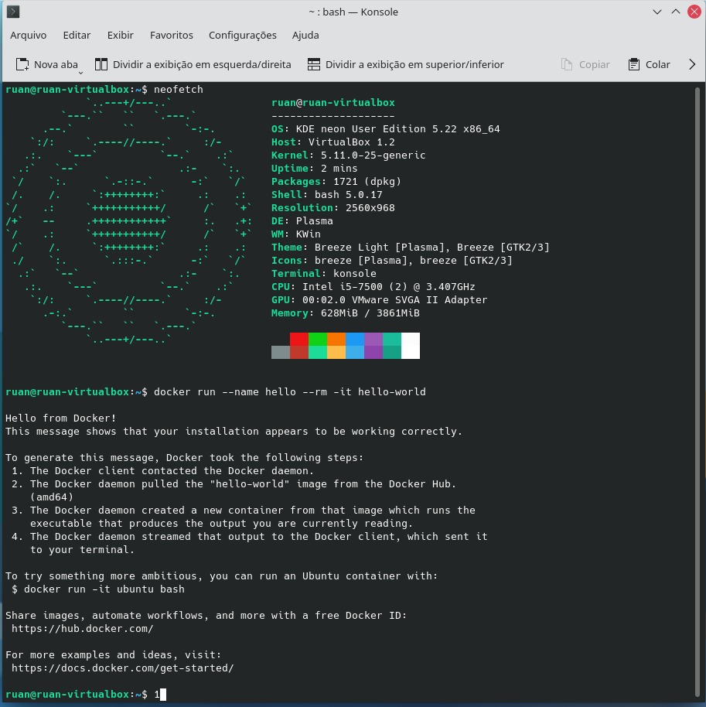
Task: Click the 'To generate this message' line
Action: (x=184, y=458)
